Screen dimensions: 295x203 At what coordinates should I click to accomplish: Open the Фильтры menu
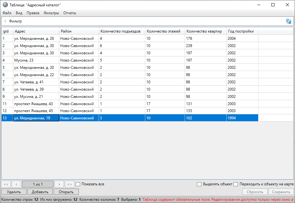[x=51, y=13]
